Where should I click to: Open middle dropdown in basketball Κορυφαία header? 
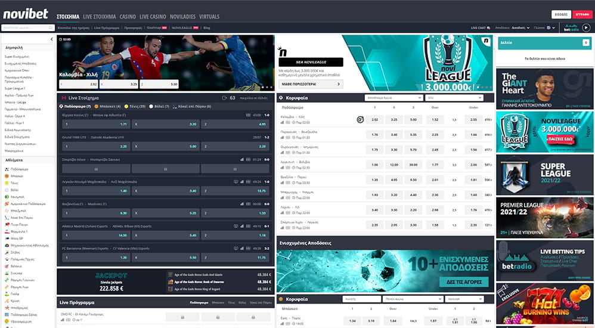coord(413,299)
